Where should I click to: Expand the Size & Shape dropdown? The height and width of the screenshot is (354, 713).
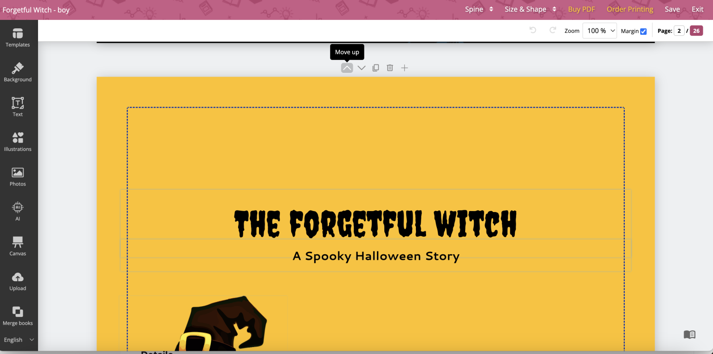(530, 9)
